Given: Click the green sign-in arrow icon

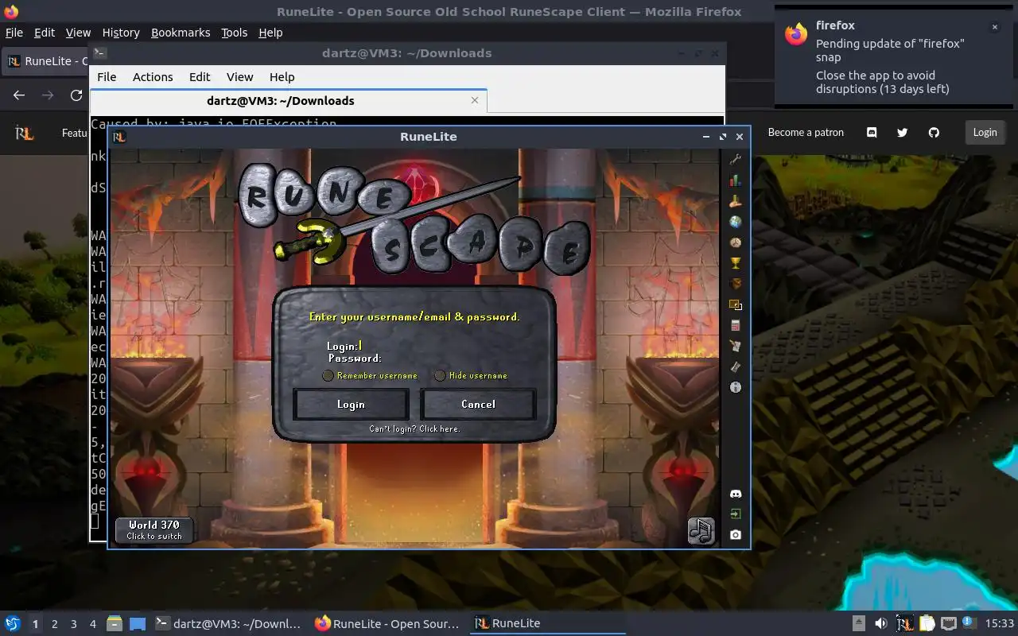Looking at the screenshot, I should (736, 514).
